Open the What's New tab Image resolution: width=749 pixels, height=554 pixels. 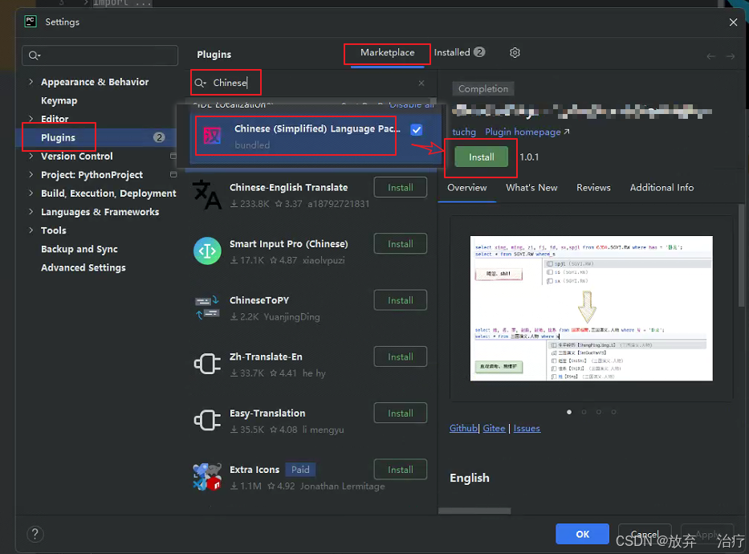point(531,188)
